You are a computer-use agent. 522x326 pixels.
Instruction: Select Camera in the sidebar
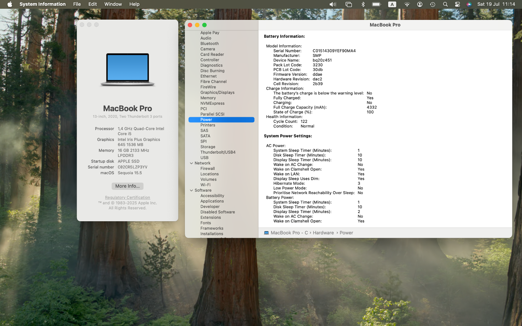pos(208,49)
